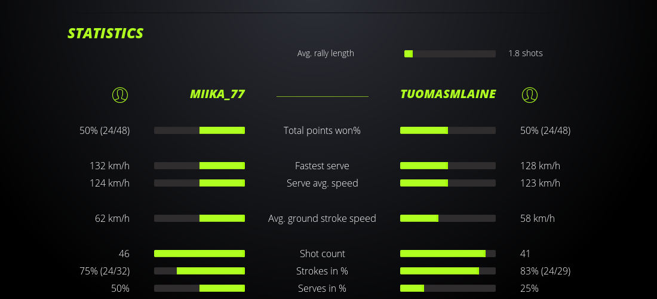Click the Serve avg. speed label
The image size is (657, 299).
[x=322, y=183]
